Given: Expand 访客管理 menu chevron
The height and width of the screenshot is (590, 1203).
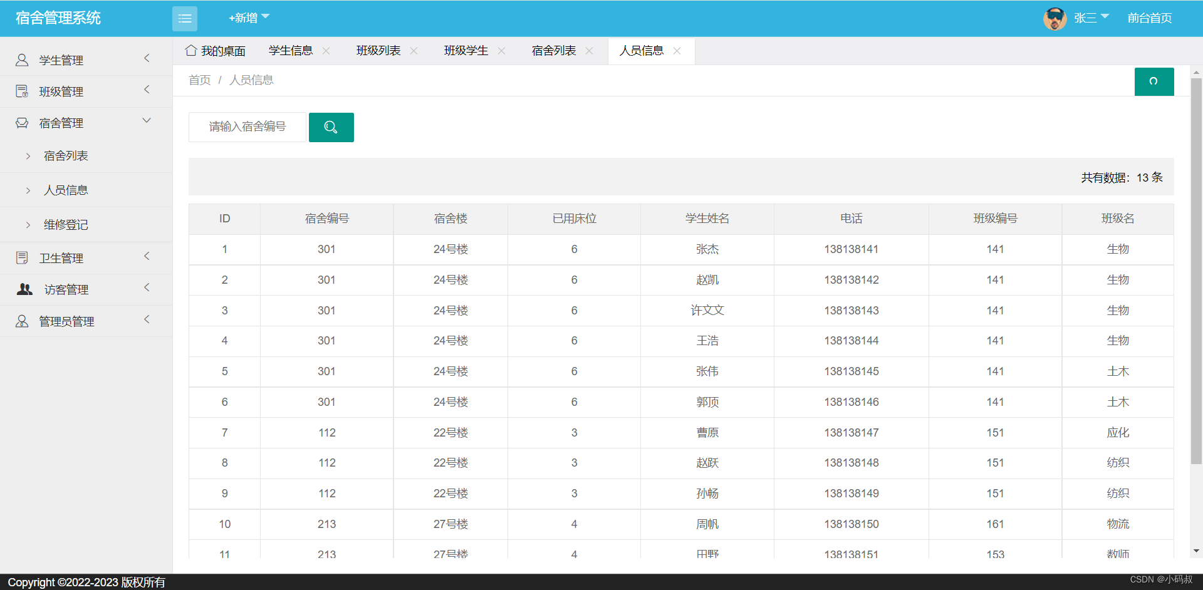Looking at the screenshot, I should [x=147, y=287].
